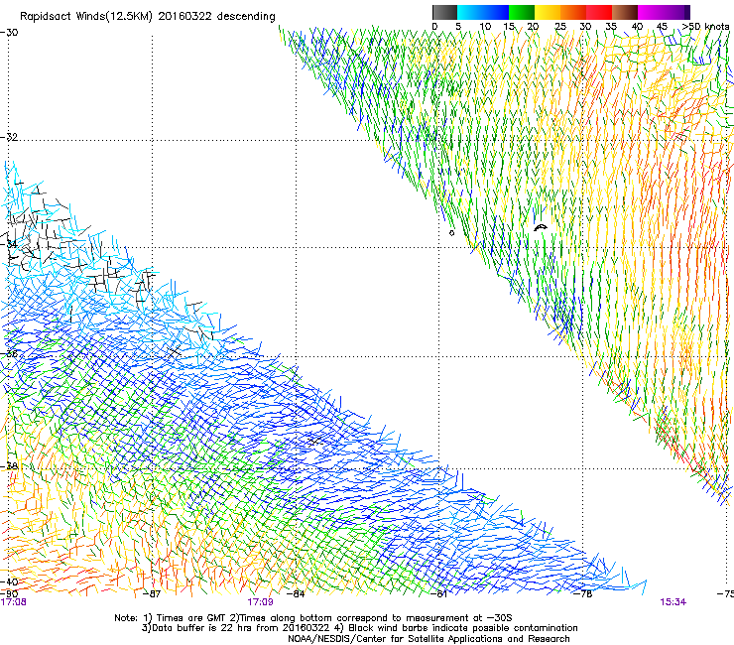
Task: Click the magenta-purple 40-50 knots legend segment
Action: (x=664, y=12)
